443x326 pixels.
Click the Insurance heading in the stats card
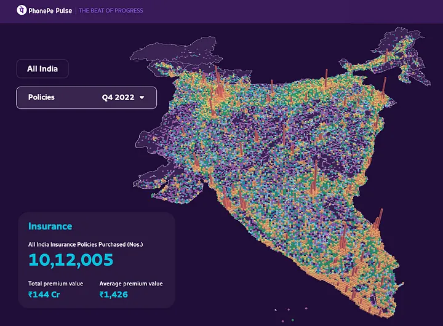[50, 226]
